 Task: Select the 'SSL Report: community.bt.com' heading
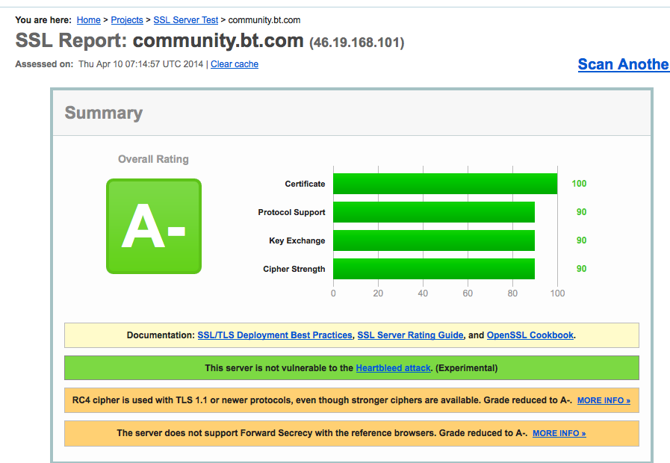click(x=159, y=41)
